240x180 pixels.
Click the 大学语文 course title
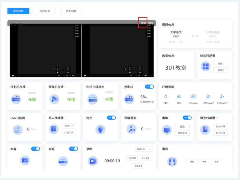pos(176,32)
